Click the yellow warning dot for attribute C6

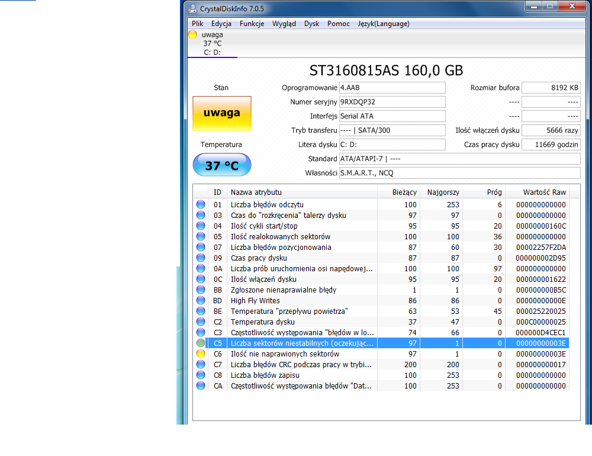click(201, 354)
